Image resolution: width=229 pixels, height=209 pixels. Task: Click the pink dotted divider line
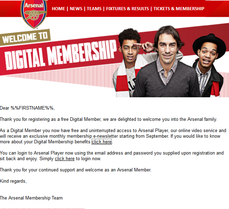43,208
